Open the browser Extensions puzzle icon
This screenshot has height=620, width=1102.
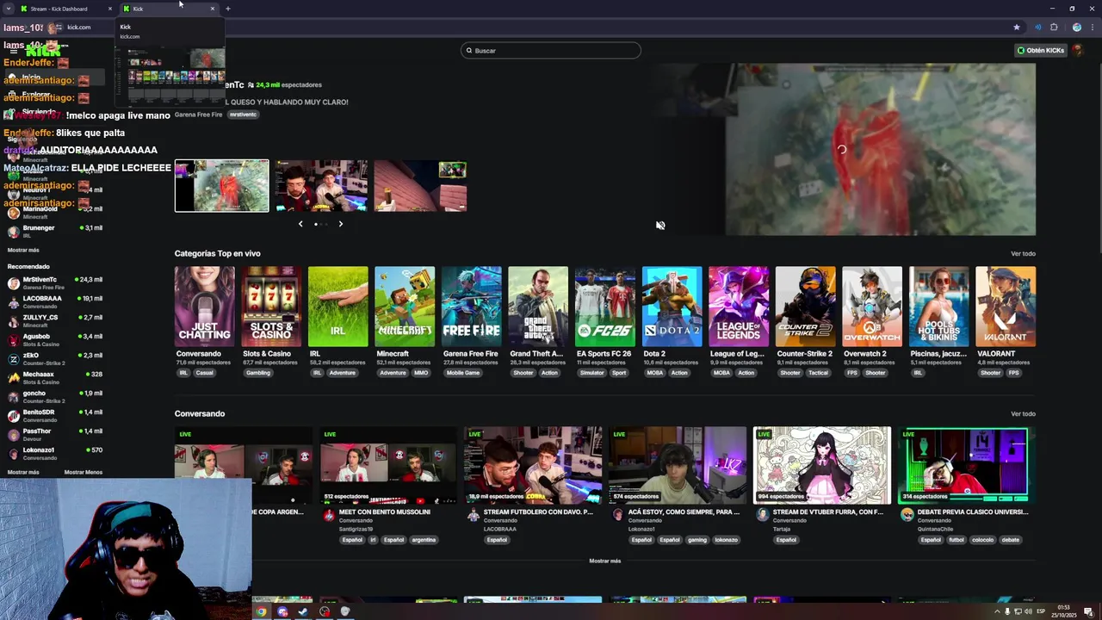pos(1054,28)
